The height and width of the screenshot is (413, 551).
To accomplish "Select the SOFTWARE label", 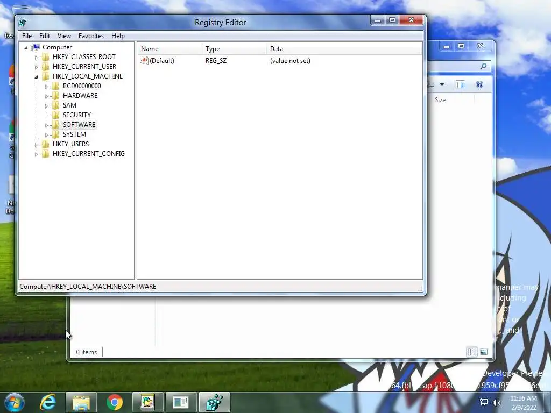I will [79, 124].
